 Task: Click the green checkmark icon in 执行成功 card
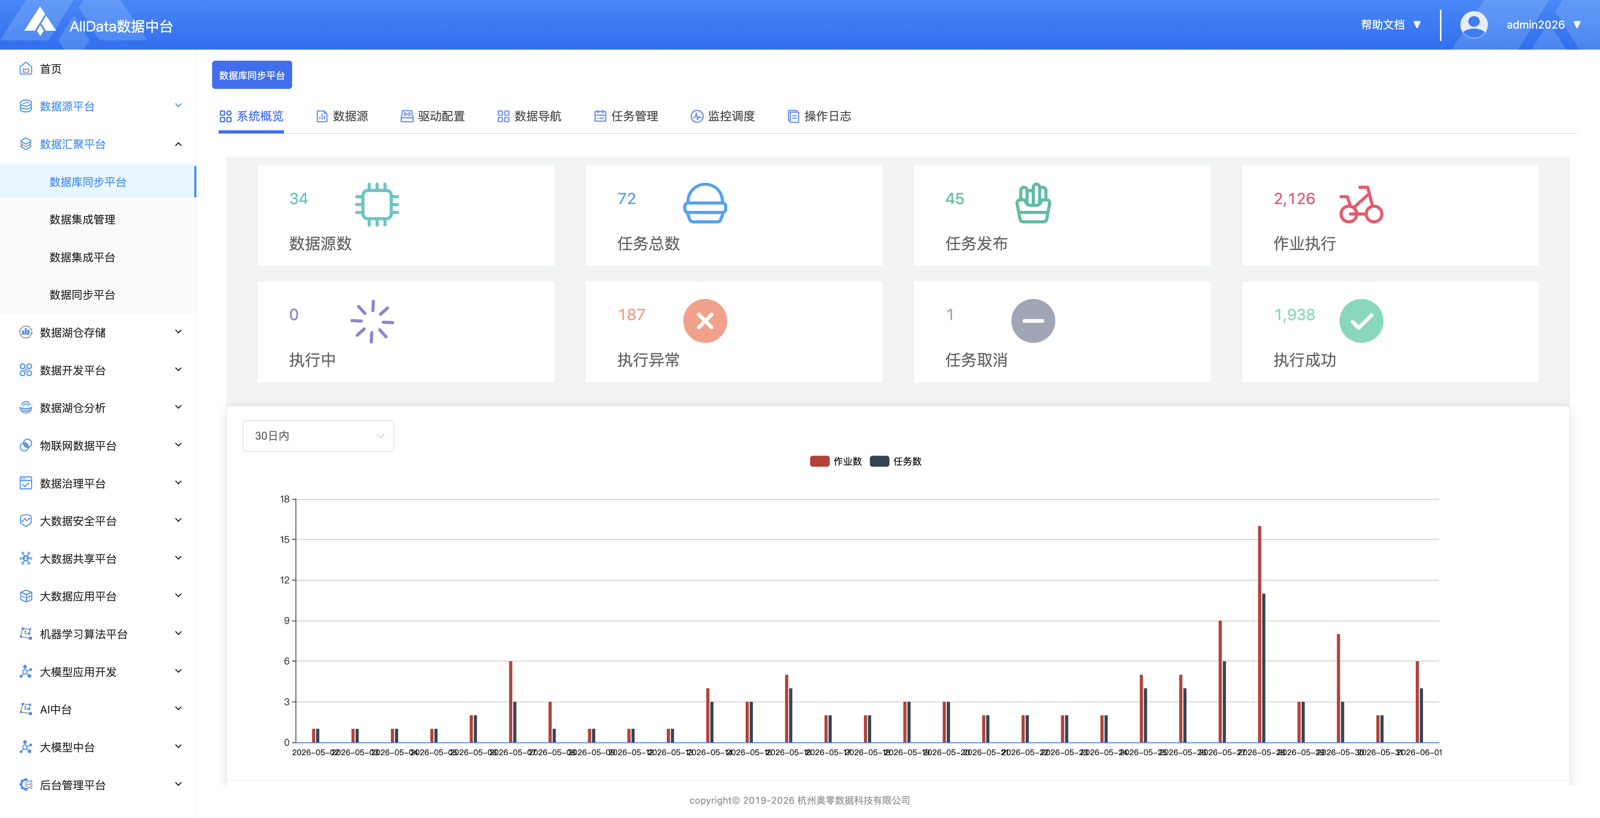pyautogui.click(x=1361, y=321)
